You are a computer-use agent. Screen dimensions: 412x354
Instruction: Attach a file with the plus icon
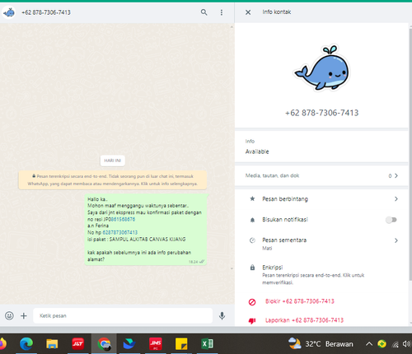[x=24, y=316]
